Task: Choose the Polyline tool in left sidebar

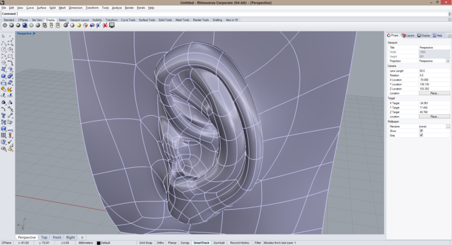Action: tap(4, 42)
